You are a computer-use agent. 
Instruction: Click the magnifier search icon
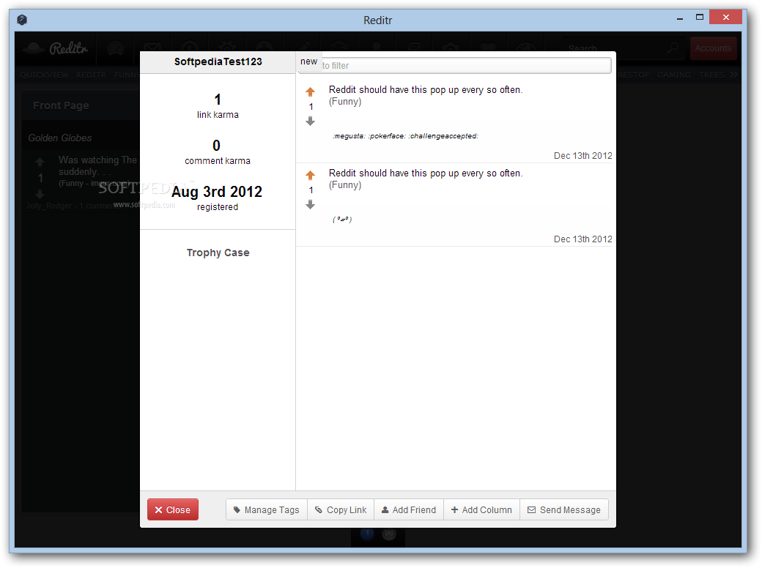pyautogui.click(x=673, y=48)
